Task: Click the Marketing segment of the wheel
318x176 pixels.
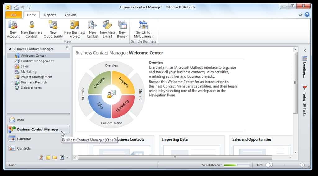Action: point(123,106)
